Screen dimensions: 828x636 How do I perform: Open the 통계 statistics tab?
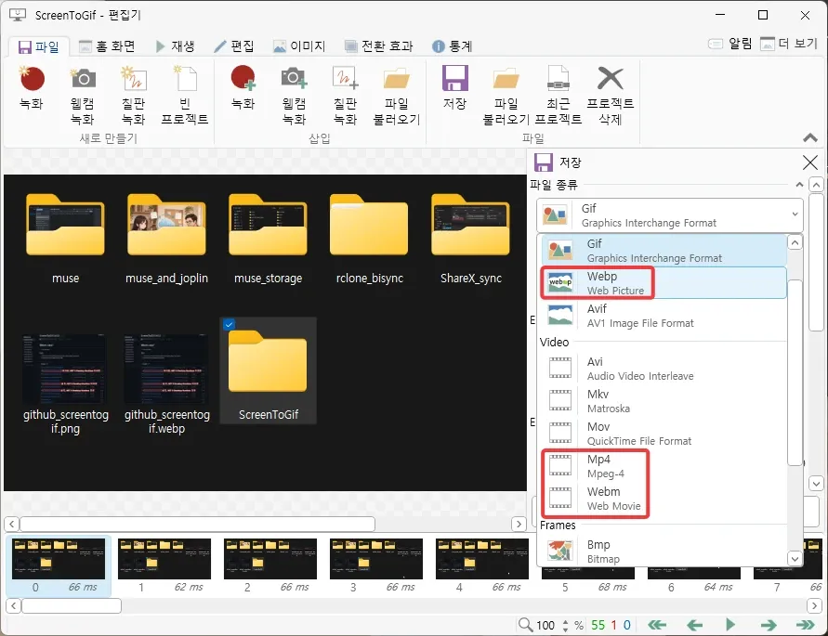click(x=452, y=46)
